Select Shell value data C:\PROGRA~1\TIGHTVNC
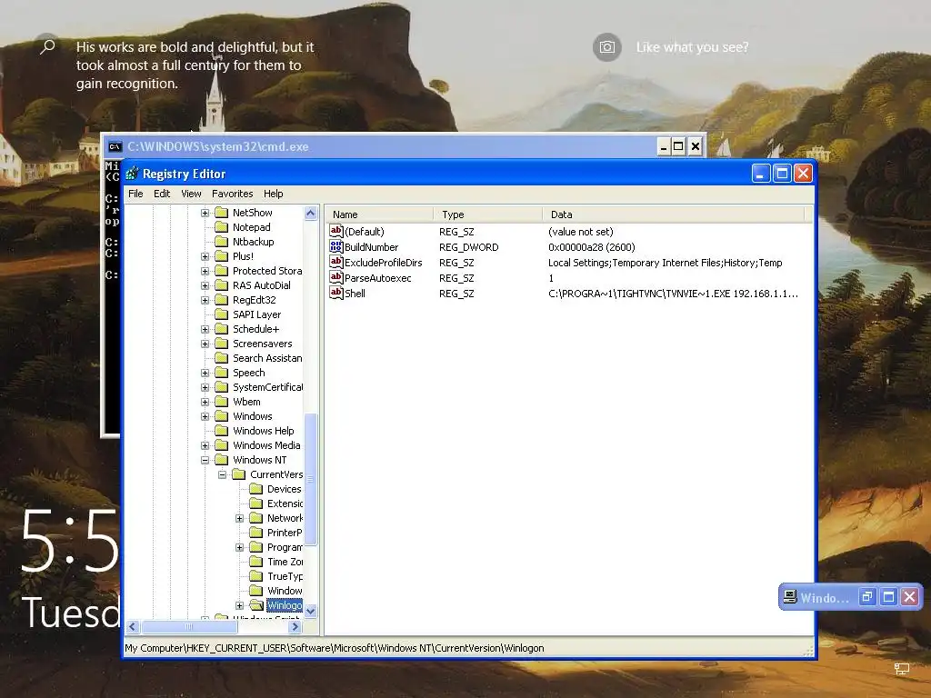 click(x=673, y=294)
